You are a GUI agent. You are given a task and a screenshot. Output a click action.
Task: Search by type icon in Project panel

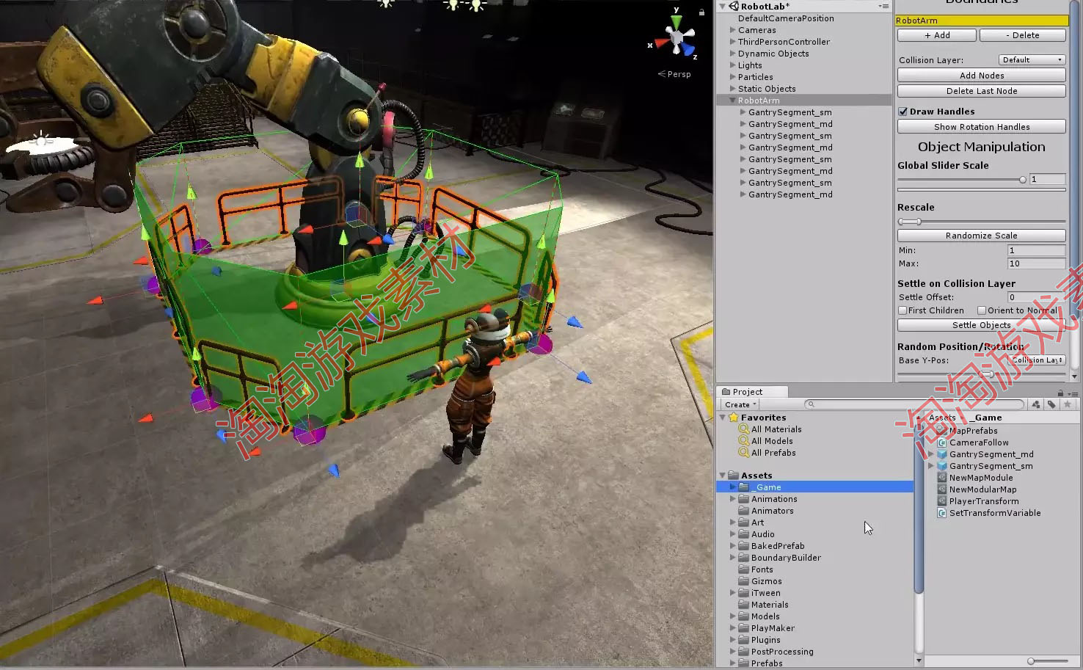[x=1036, y=404]
